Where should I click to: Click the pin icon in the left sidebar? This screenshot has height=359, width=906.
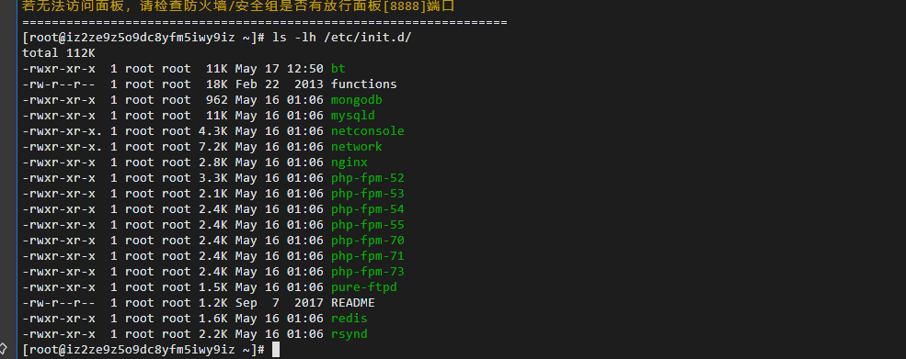[3, 349]
